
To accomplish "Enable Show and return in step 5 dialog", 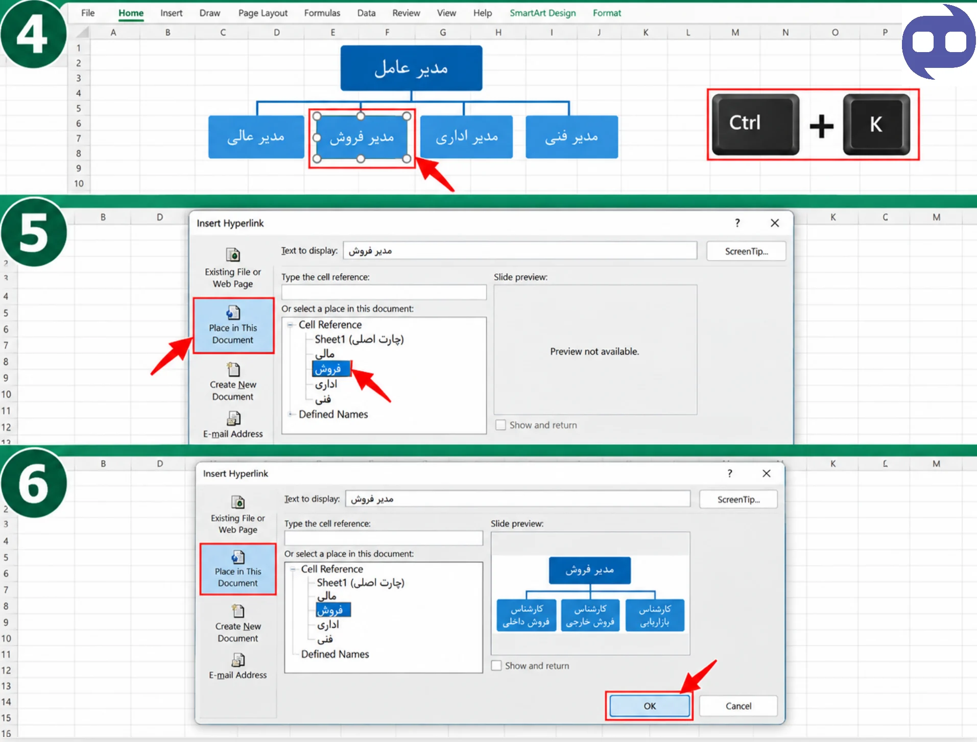I will click(501, 425).
